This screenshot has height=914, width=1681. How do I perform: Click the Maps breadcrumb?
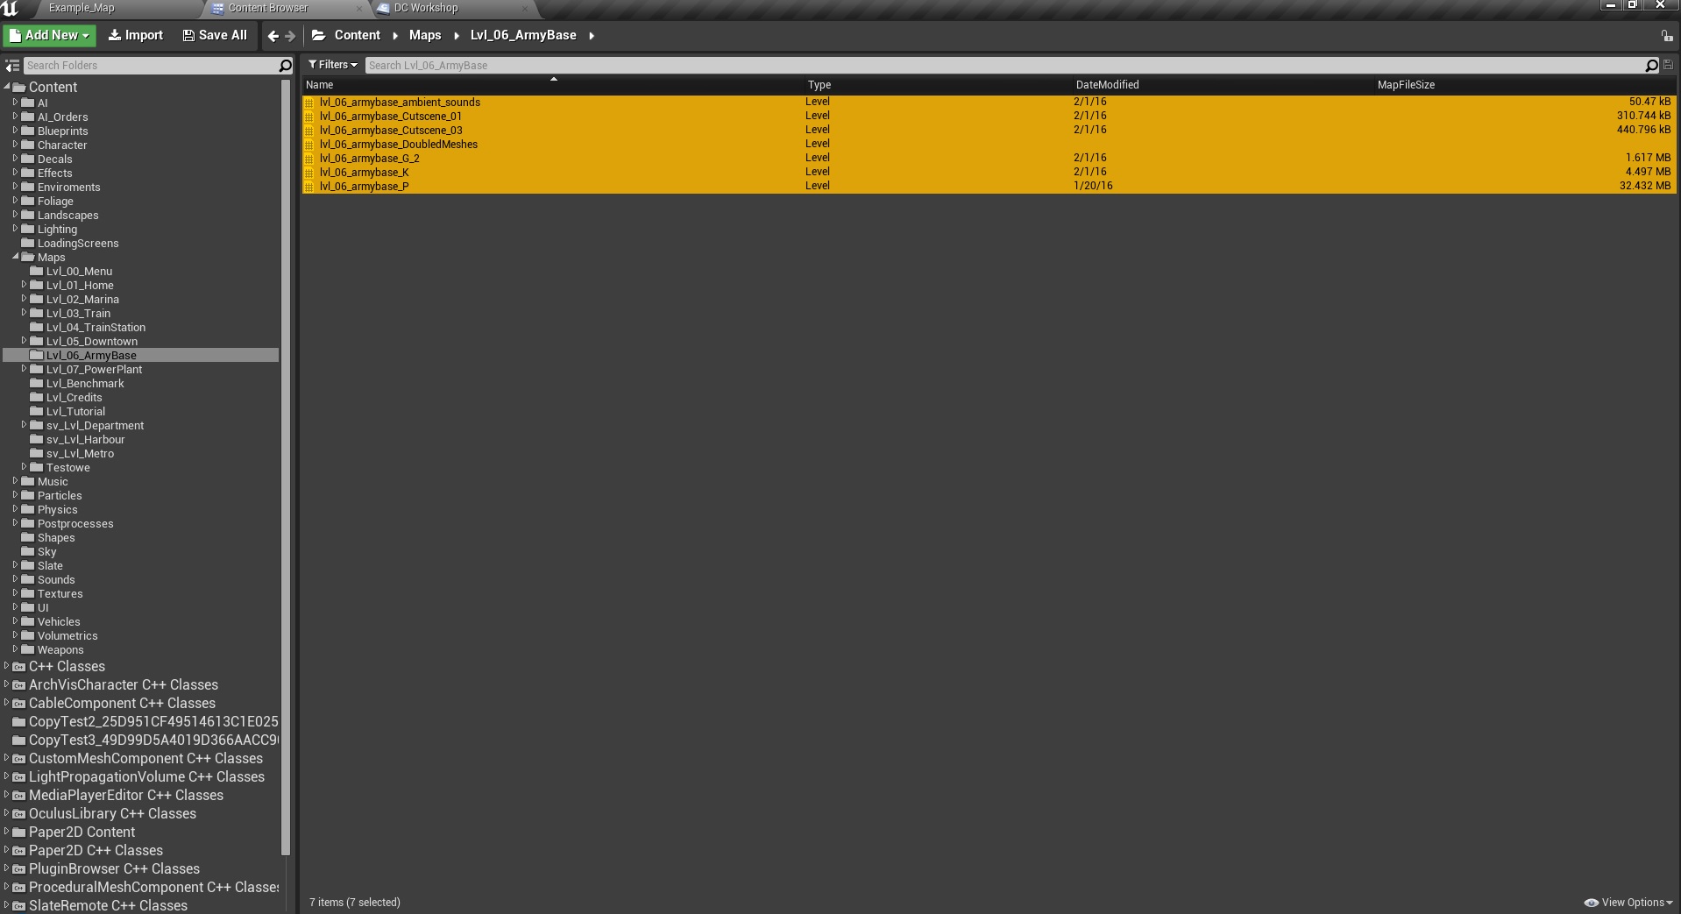(425, 36)
